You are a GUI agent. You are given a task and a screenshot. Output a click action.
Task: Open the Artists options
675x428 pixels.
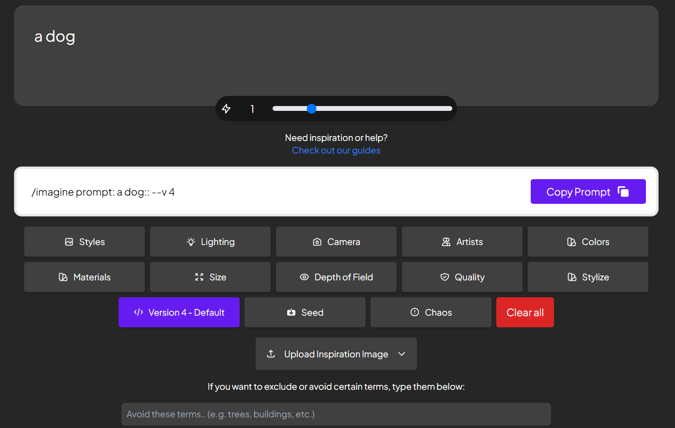coord(462,242)
